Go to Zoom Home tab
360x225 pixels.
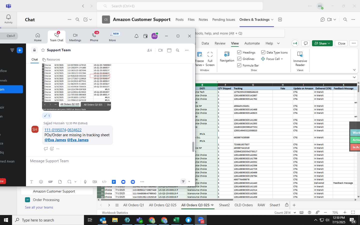tap(38, 37)
